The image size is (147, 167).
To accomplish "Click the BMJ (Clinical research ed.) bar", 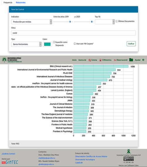I will coord(101,66).
